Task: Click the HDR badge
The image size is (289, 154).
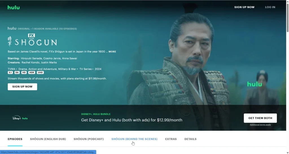Action: point(32,73)
